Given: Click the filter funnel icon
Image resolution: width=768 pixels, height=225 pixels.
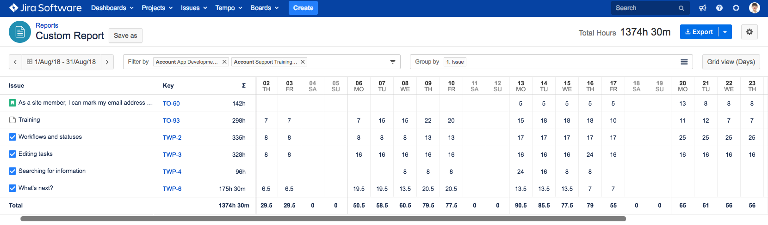Looking at the screenshot, I should coord(393,62).
